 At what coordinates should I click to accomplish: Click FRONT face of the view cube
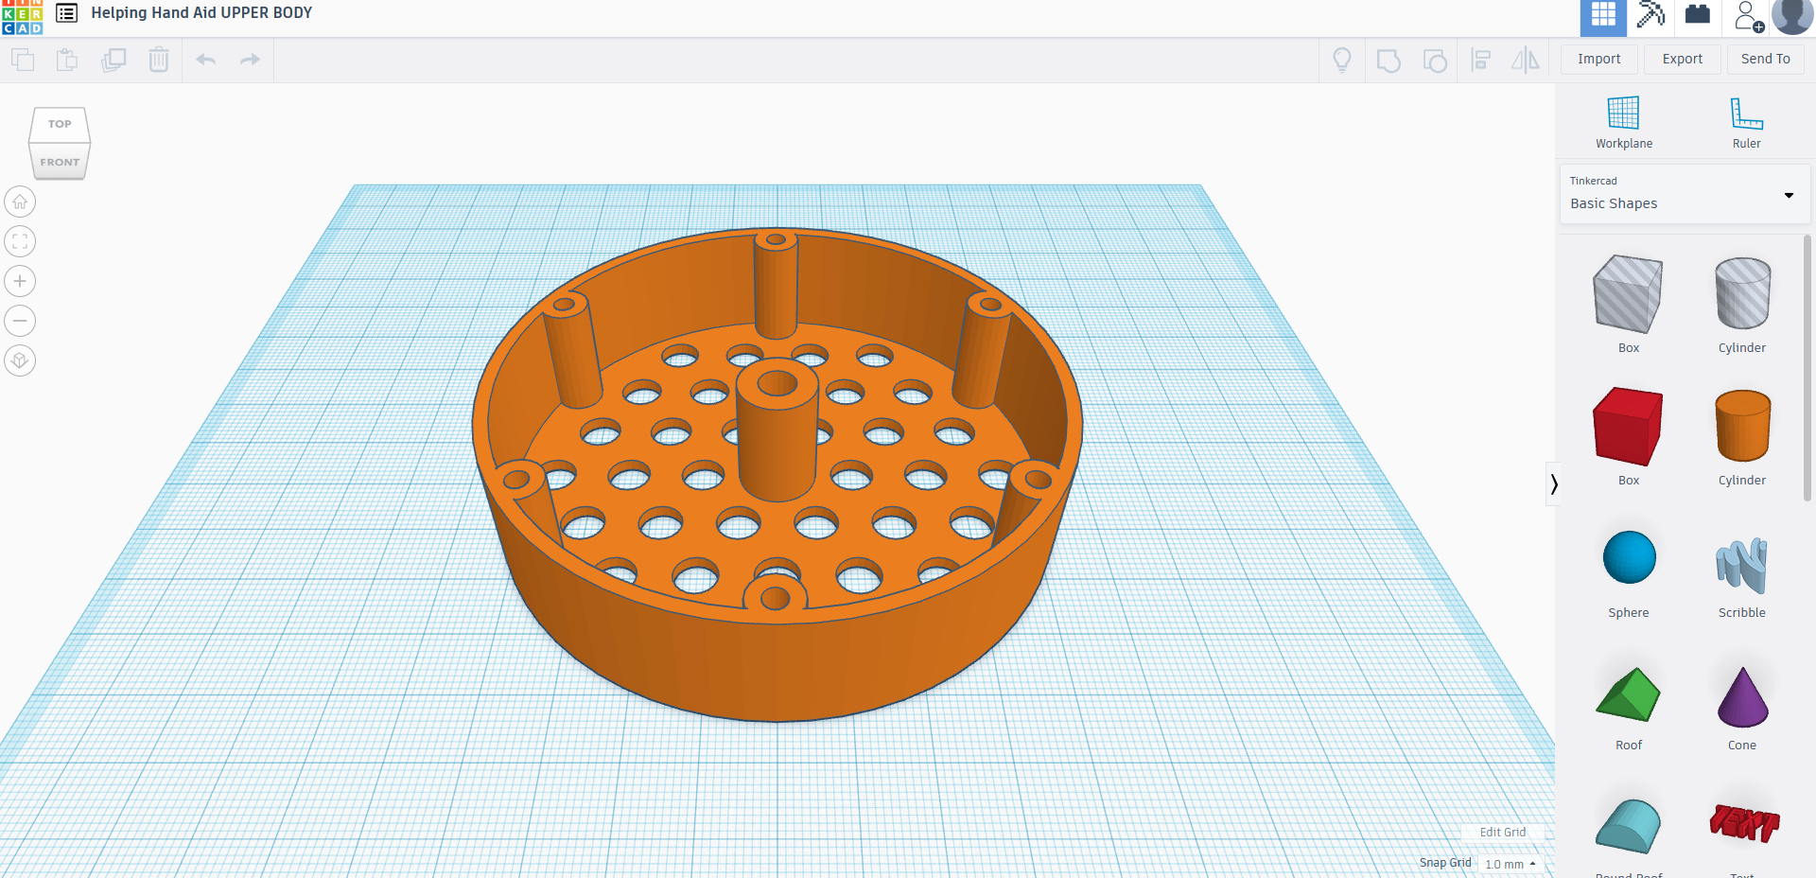click(60, 162)
